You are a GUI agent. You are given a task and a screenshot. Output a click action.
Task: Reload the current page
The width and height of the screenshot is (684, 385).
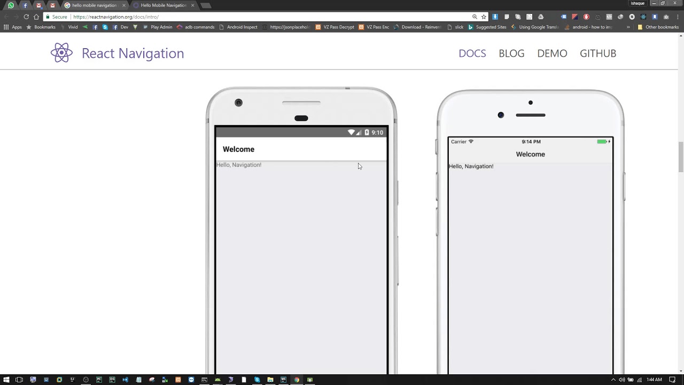pos(26,17)
